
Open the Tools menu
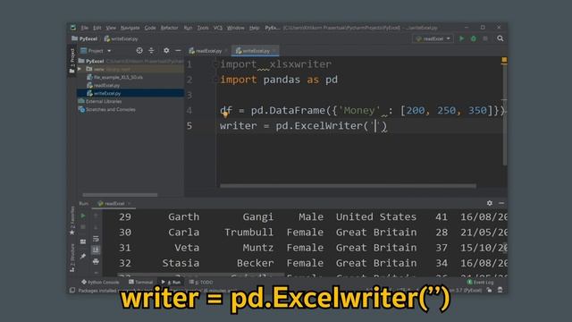coord(203,28)
